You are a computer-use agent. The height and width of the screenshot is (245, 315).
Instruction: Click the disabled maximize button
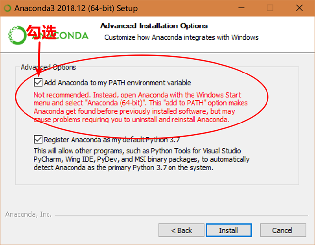[x=270, y=8]
